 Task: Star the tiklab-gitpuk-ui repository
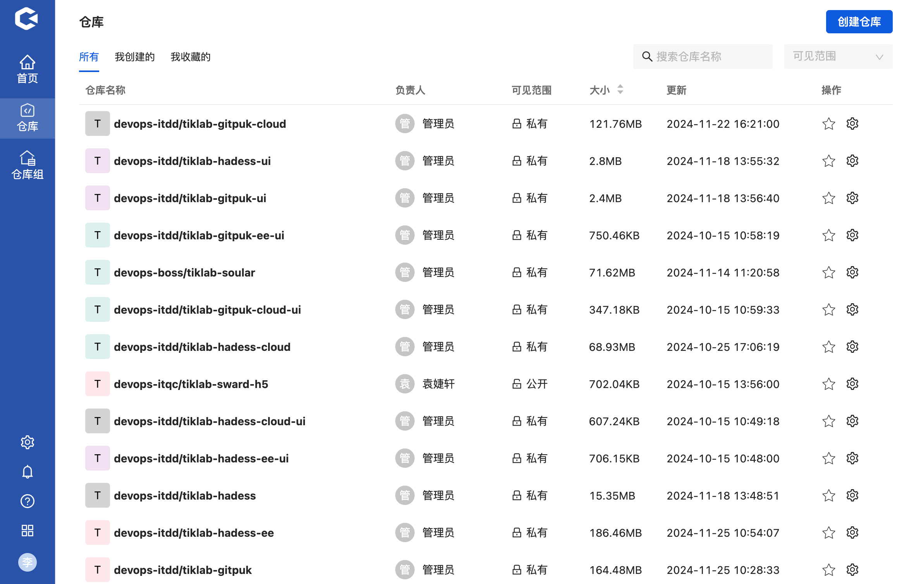(x=828, y=198)
